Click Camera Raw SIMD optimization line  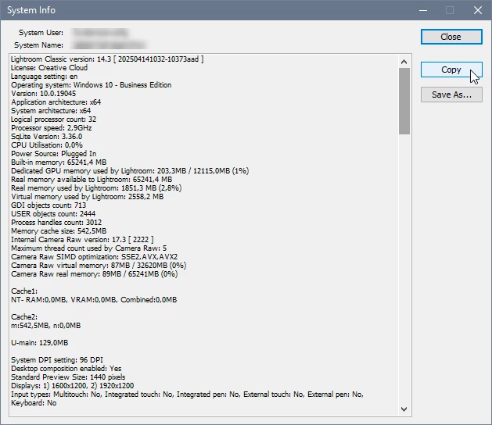point(94,257)
